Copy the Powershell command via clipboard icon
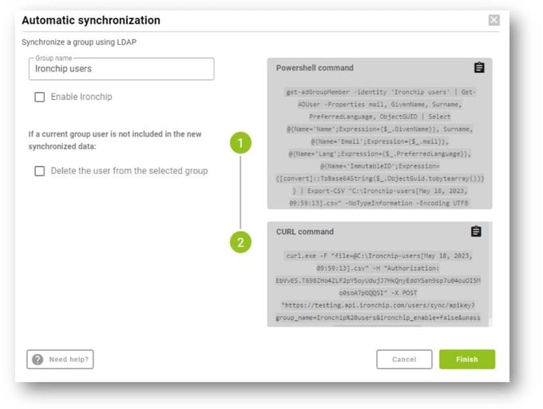Screen dimensions: 543x409 pyautogui.click(x=479, y=68)
